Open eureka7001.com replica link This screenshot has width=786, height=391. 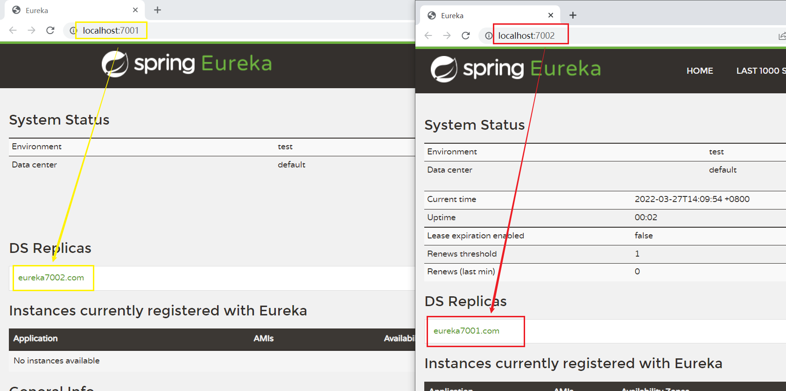pyautogui.click(x=466, y=331)
